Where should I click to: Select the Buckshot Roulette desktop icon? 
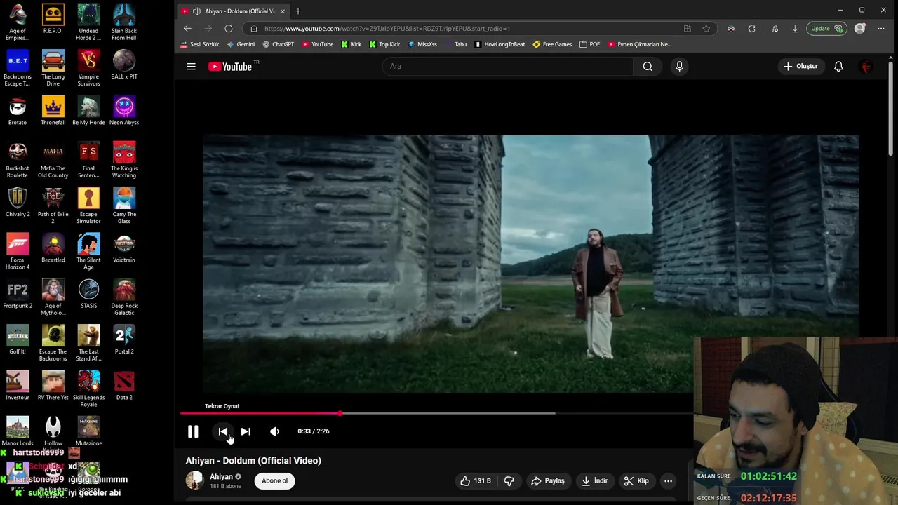(18, 160)
